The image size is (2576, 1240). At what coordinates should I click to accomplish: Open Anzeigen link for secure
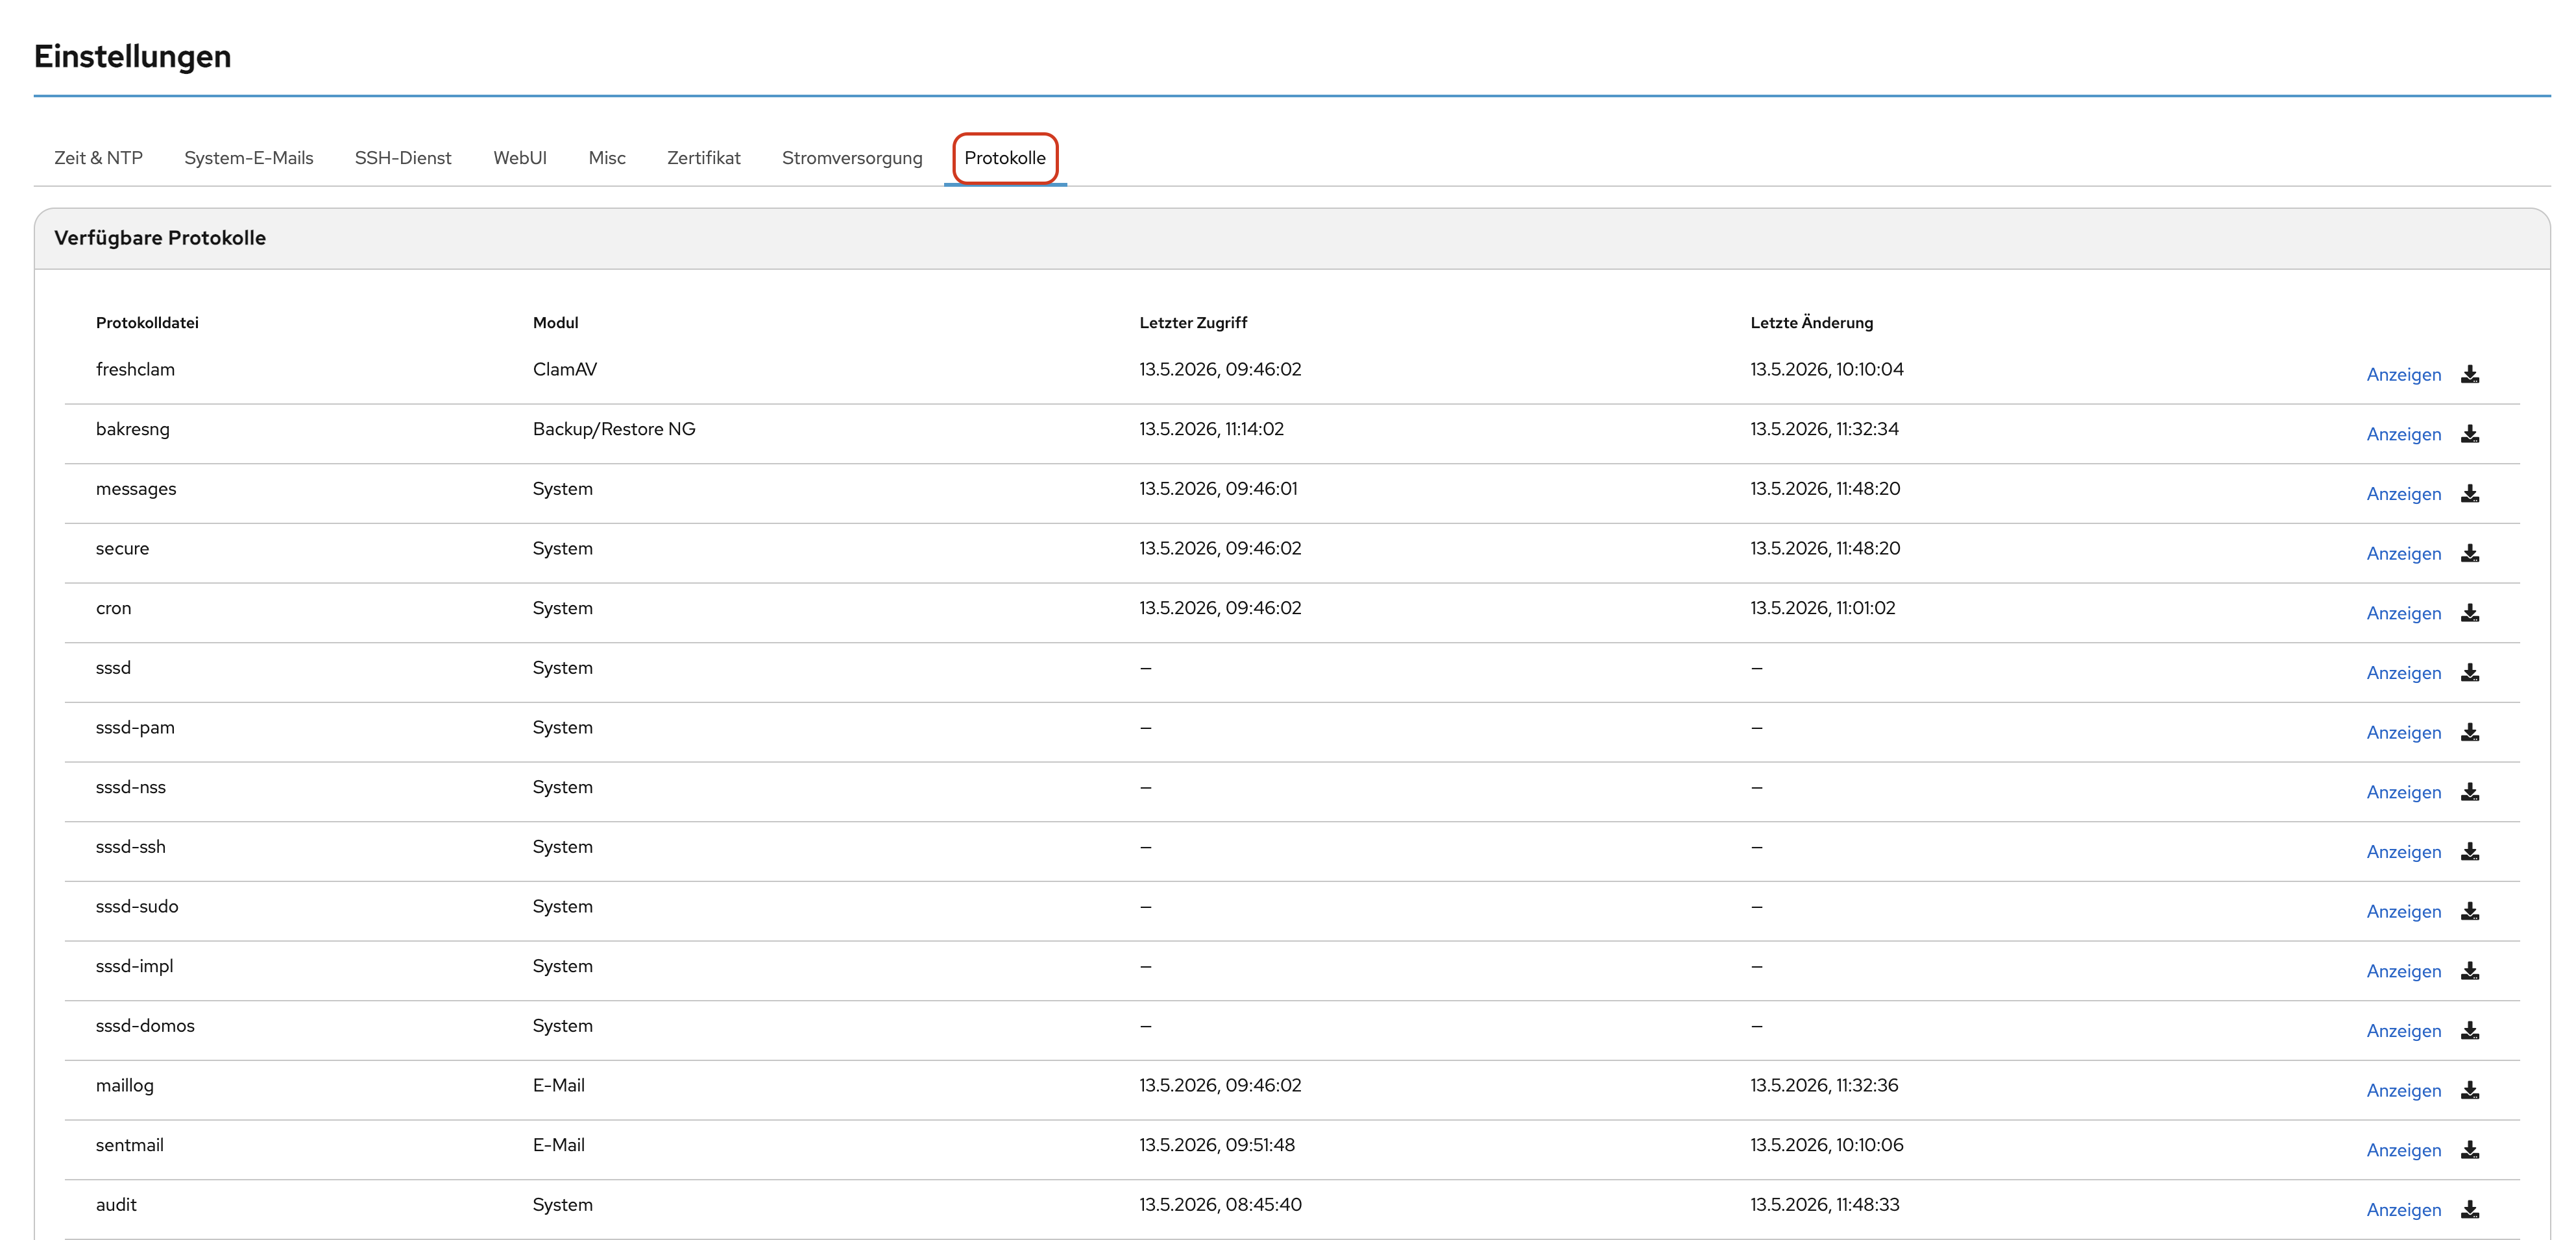[2403, 554]
